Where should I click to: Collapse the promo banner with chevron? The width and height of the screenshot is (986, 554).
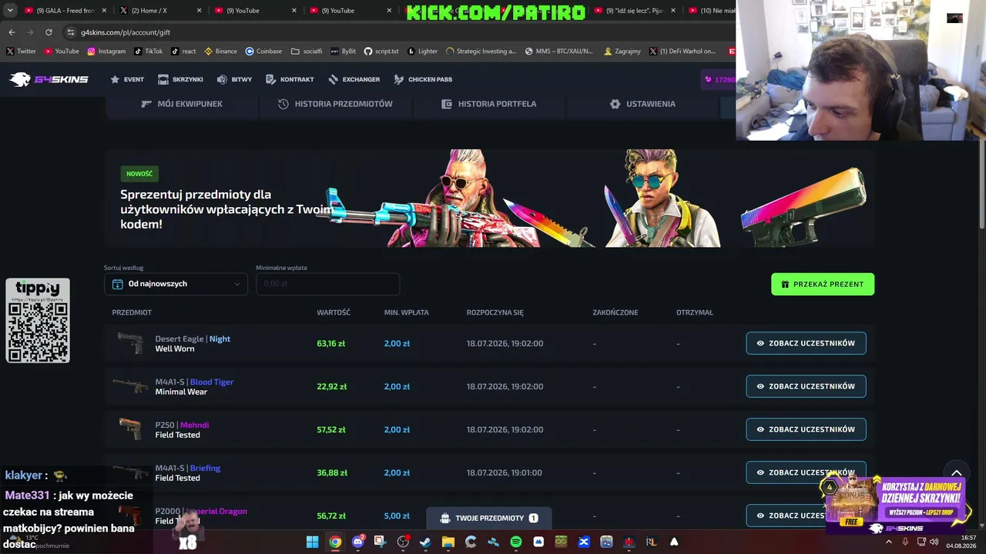click(x=957, y=473)
